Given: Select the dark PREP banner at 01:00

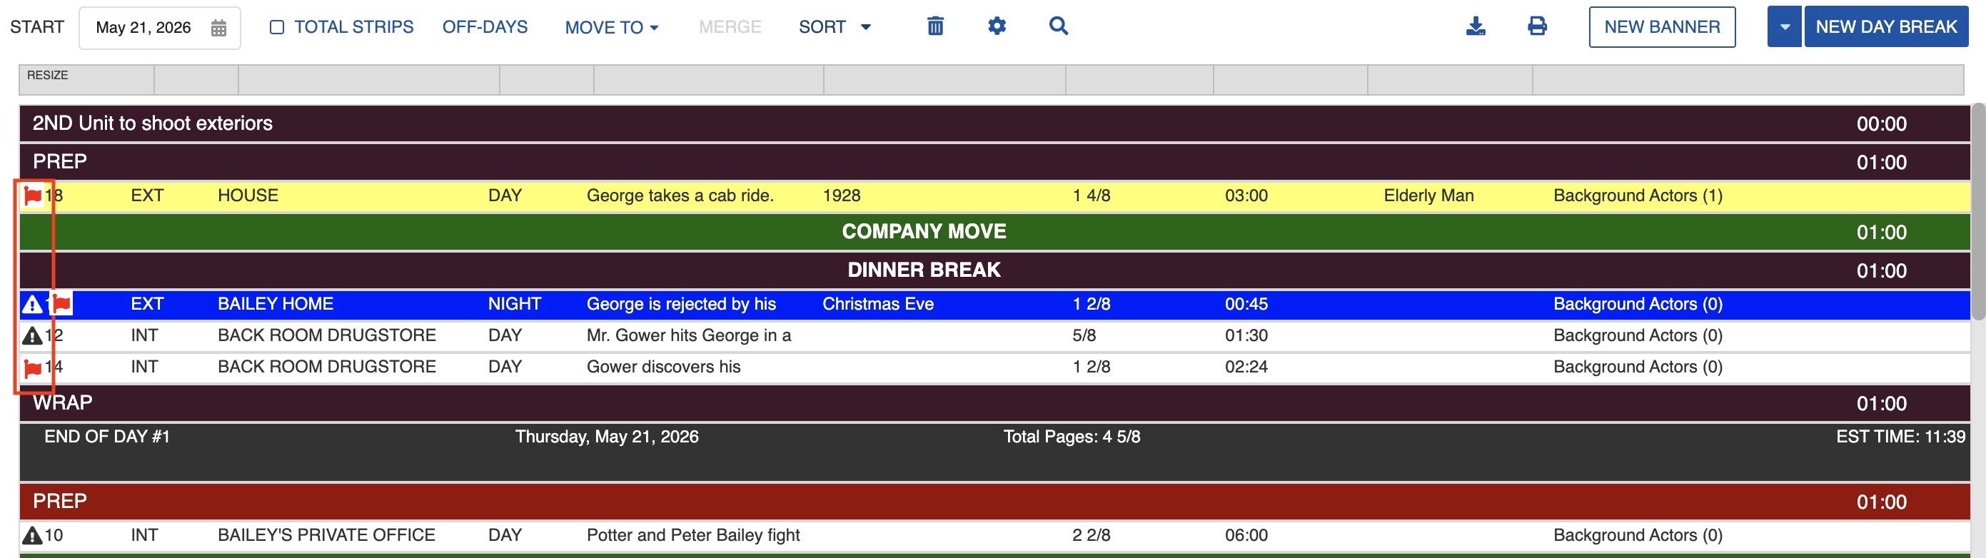Looking at the screenshot, I should (x=994, y=162).
